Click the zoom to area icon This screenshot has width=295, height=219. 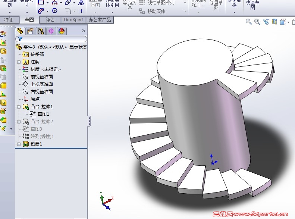point(257,22)
